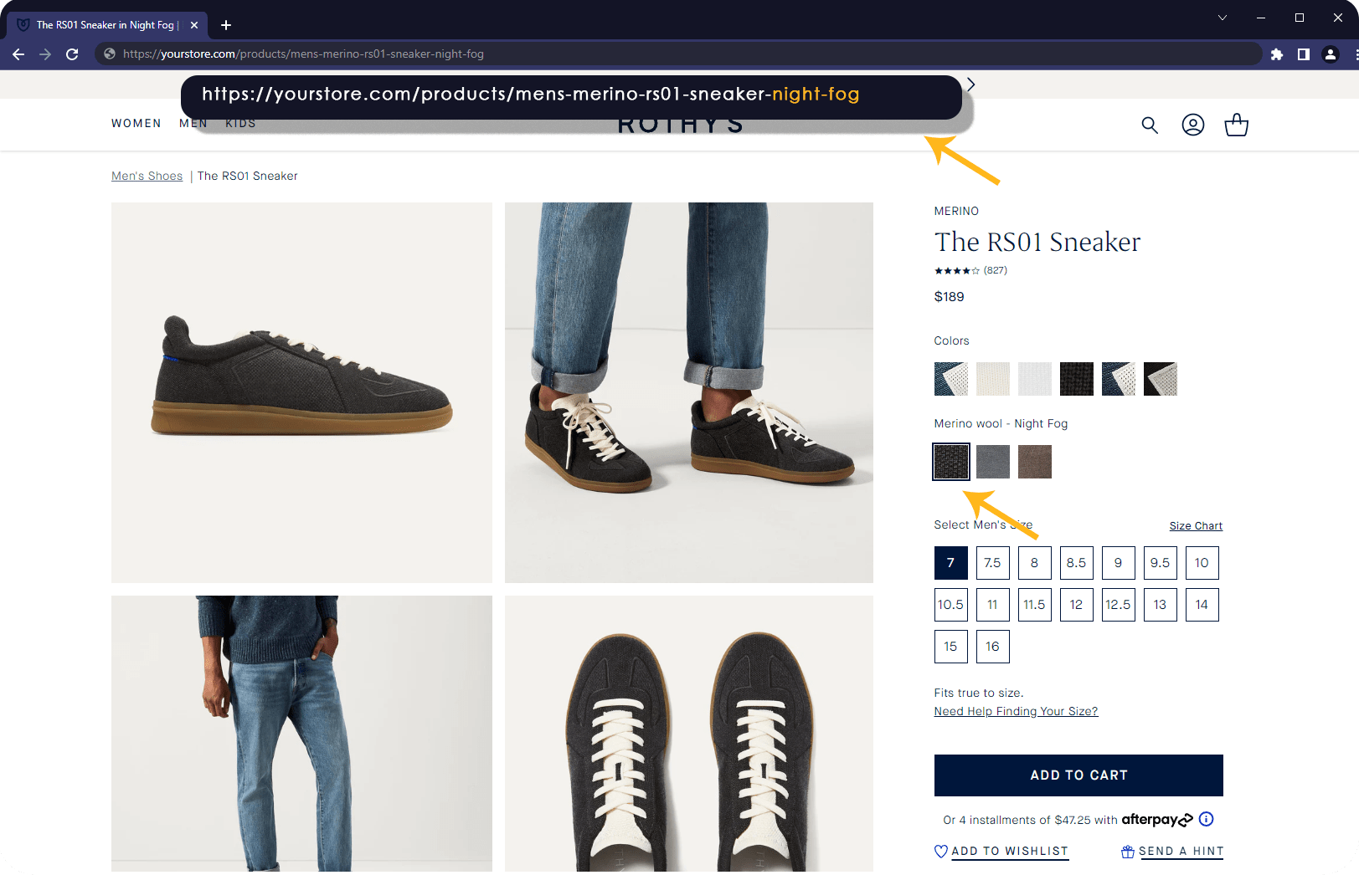Select the Night Fog merino swatch

coord(951,462)
